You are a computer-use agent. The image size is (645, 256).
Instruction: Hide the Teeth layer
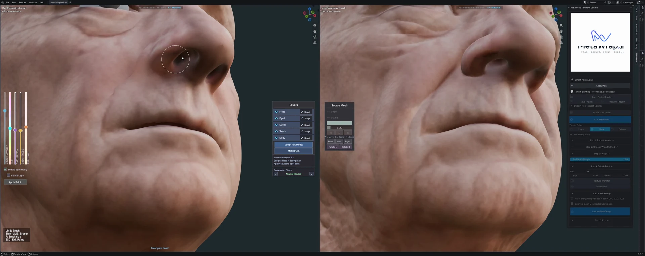click(x=276, y=131)
